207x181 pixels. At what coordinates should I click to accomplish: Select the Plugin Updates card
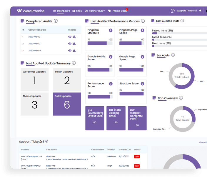[67, 80]
